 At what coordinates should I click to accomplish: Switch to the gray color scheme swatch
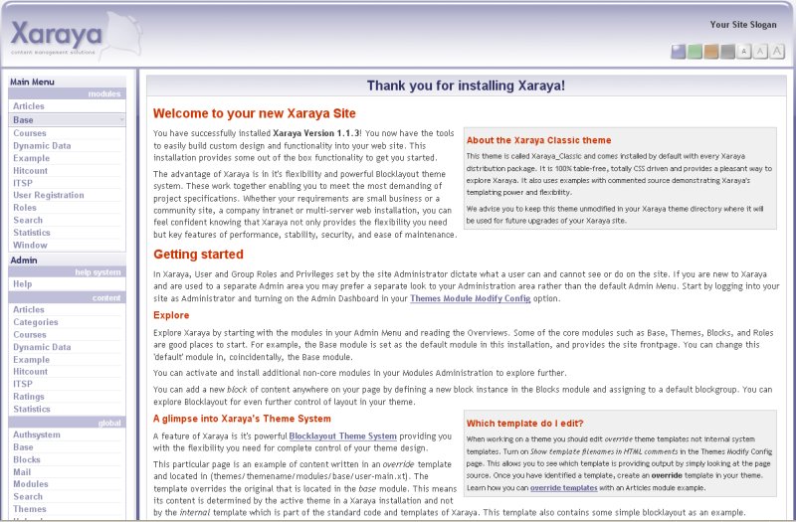727,52
